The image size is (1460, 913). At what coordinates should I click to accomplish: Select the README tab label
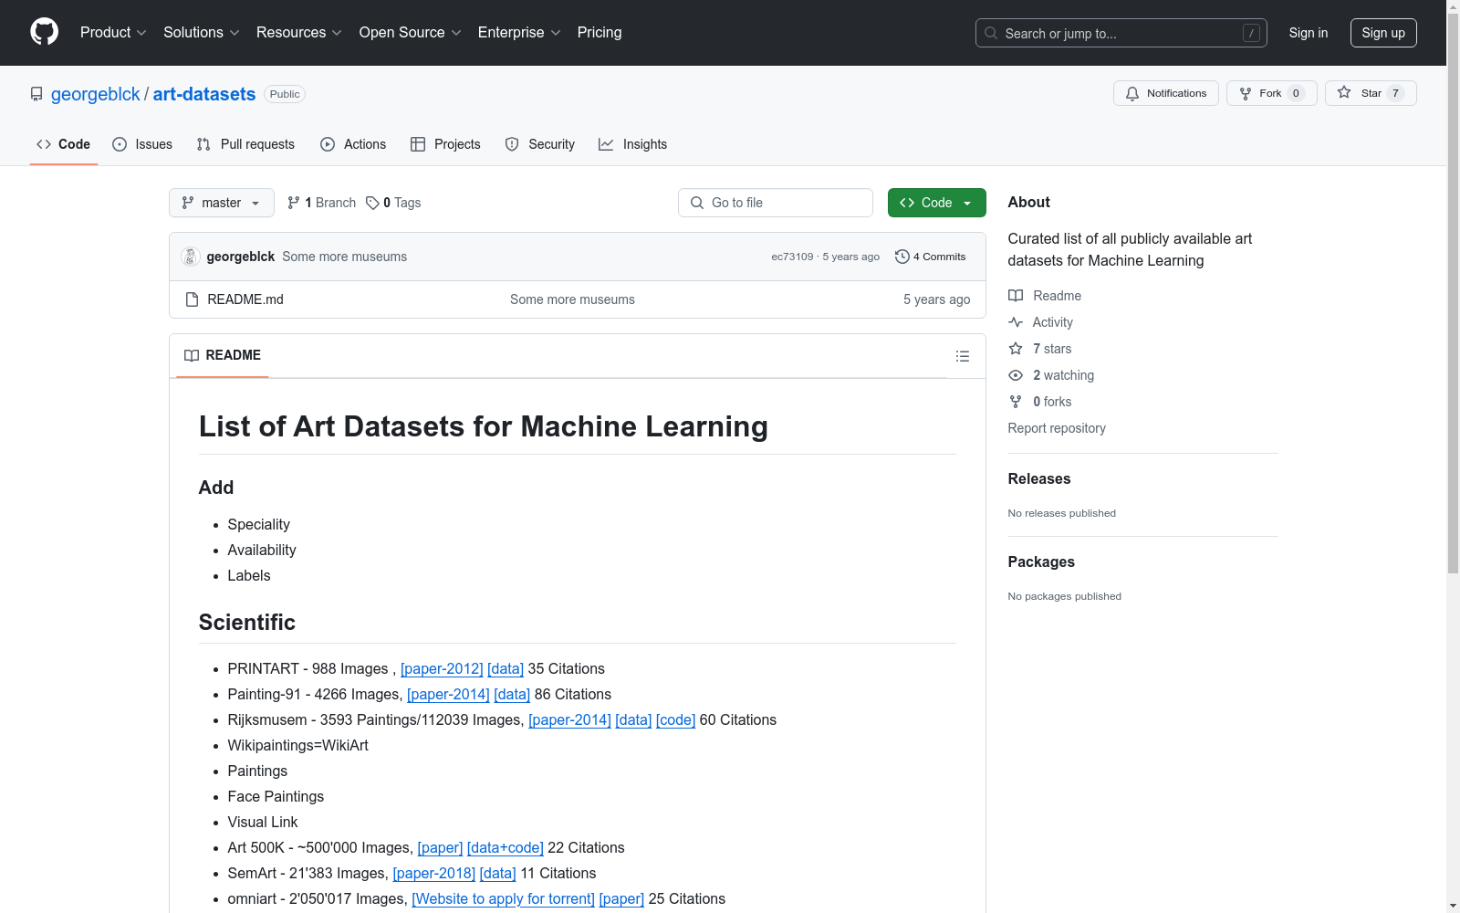[x=223, y=355]
